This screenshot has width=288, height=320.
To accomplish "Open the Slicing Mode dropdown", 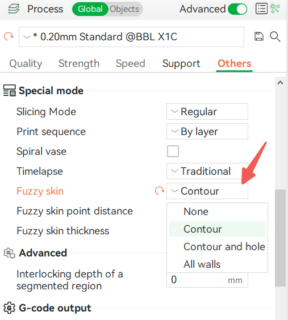I will tap(207, 111).
